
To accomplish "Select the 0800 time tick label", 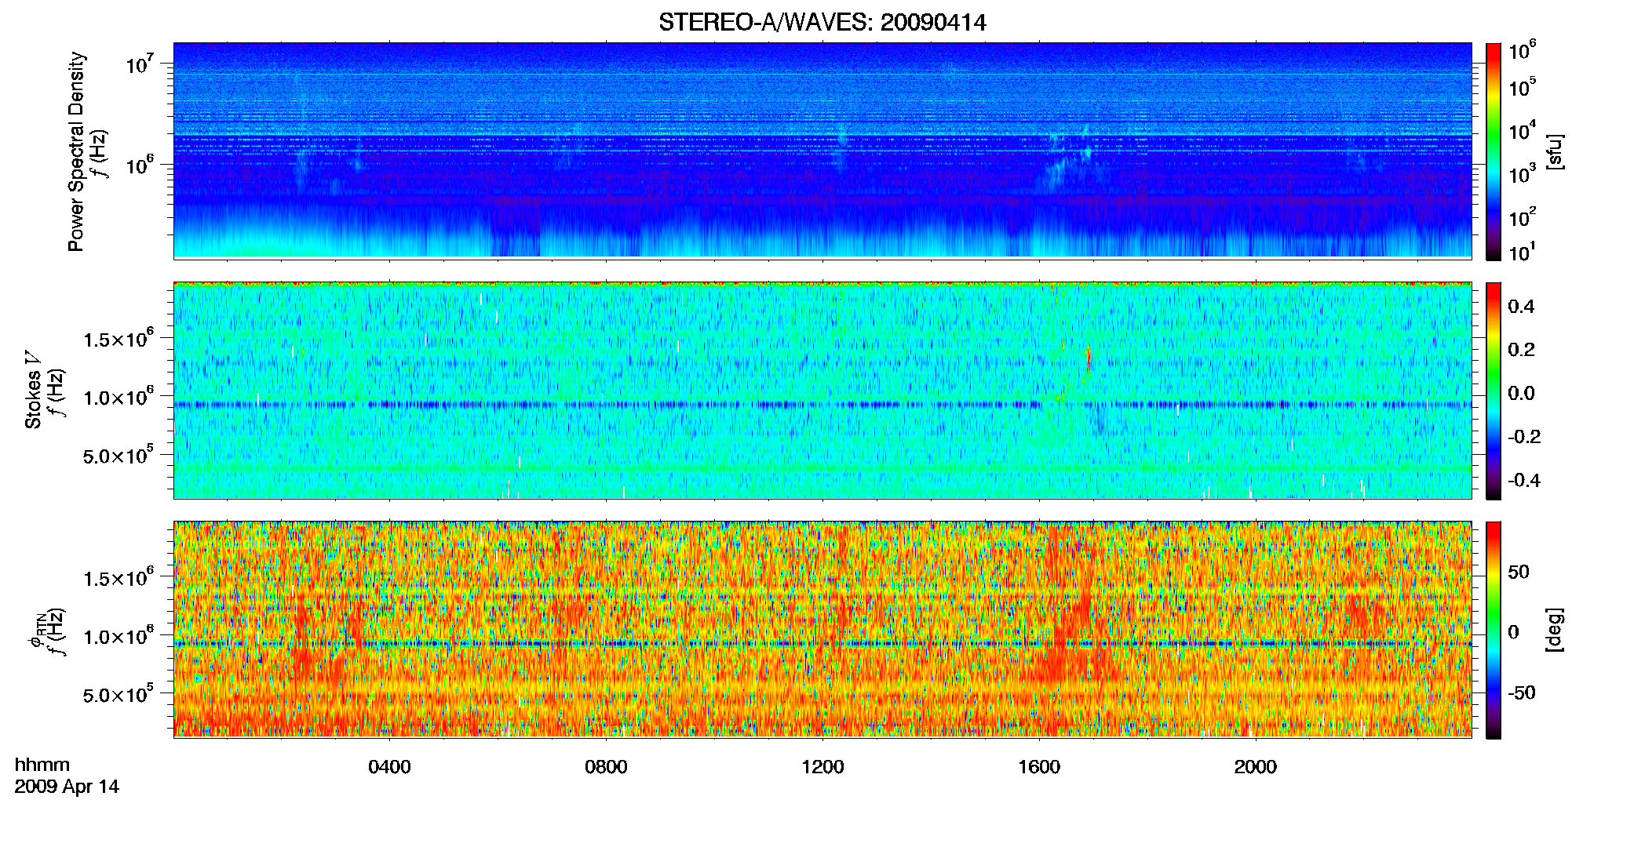I will tap(606, 767).
